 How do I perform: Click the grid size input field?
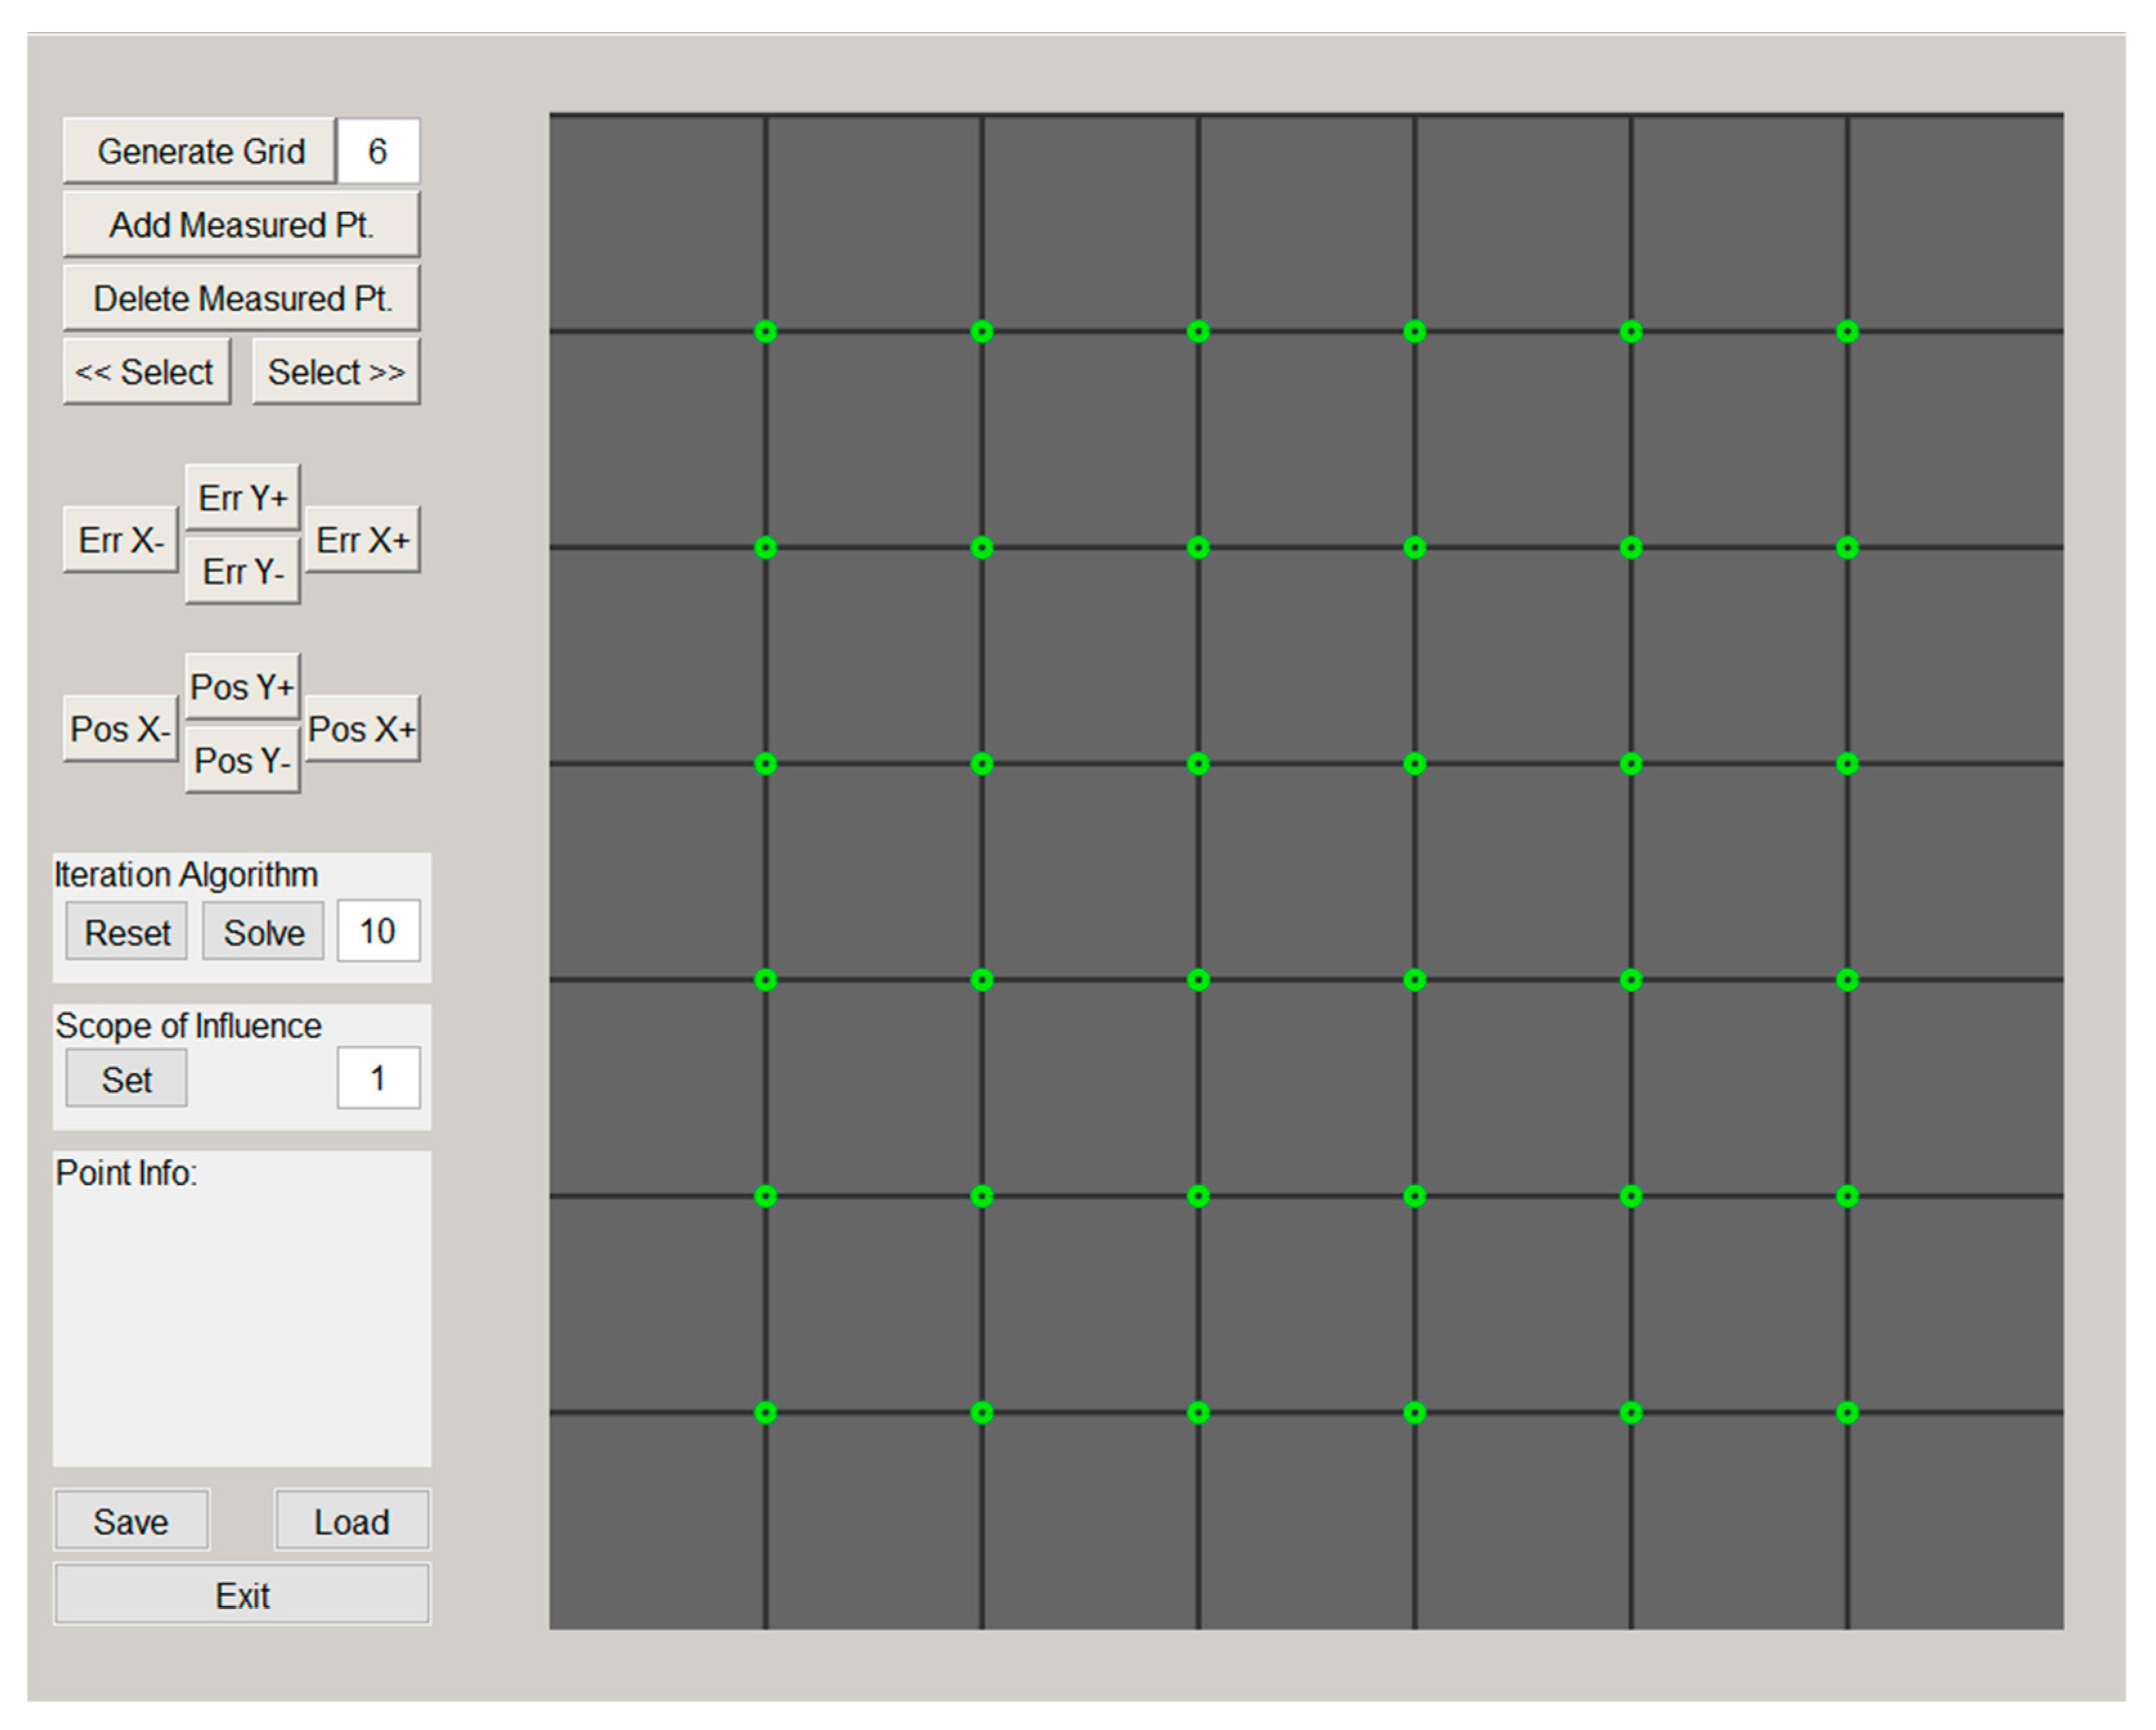pos(377,151)
